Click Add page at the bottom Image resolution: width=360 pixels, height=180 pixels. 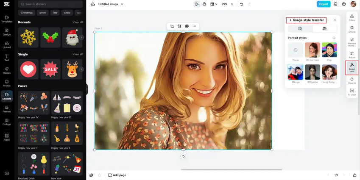(117, 175)
